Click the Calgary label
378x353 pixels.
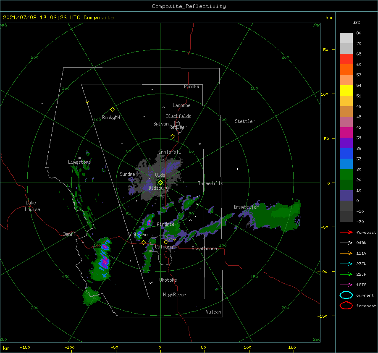(164, 247)
